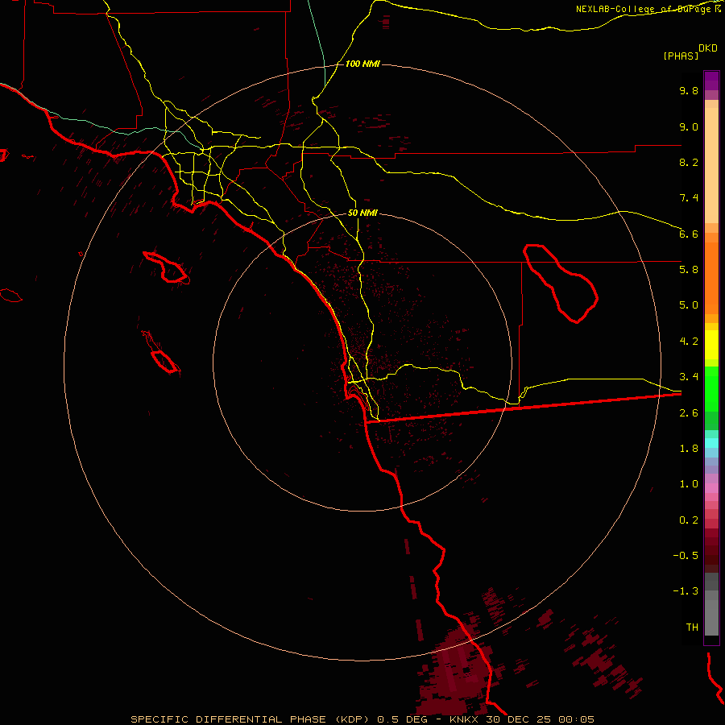Pick the pink segment of the color bar
The height and width of the screenshot is (725, 725).
pos(711,488)
